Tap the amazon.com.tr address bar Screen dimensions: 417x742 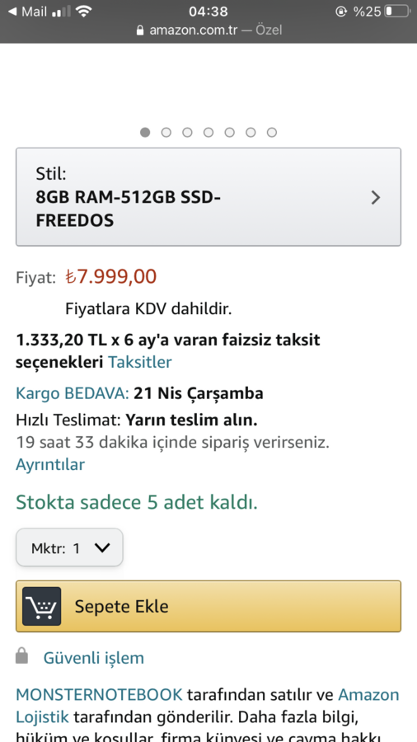[x=208, y=31]
